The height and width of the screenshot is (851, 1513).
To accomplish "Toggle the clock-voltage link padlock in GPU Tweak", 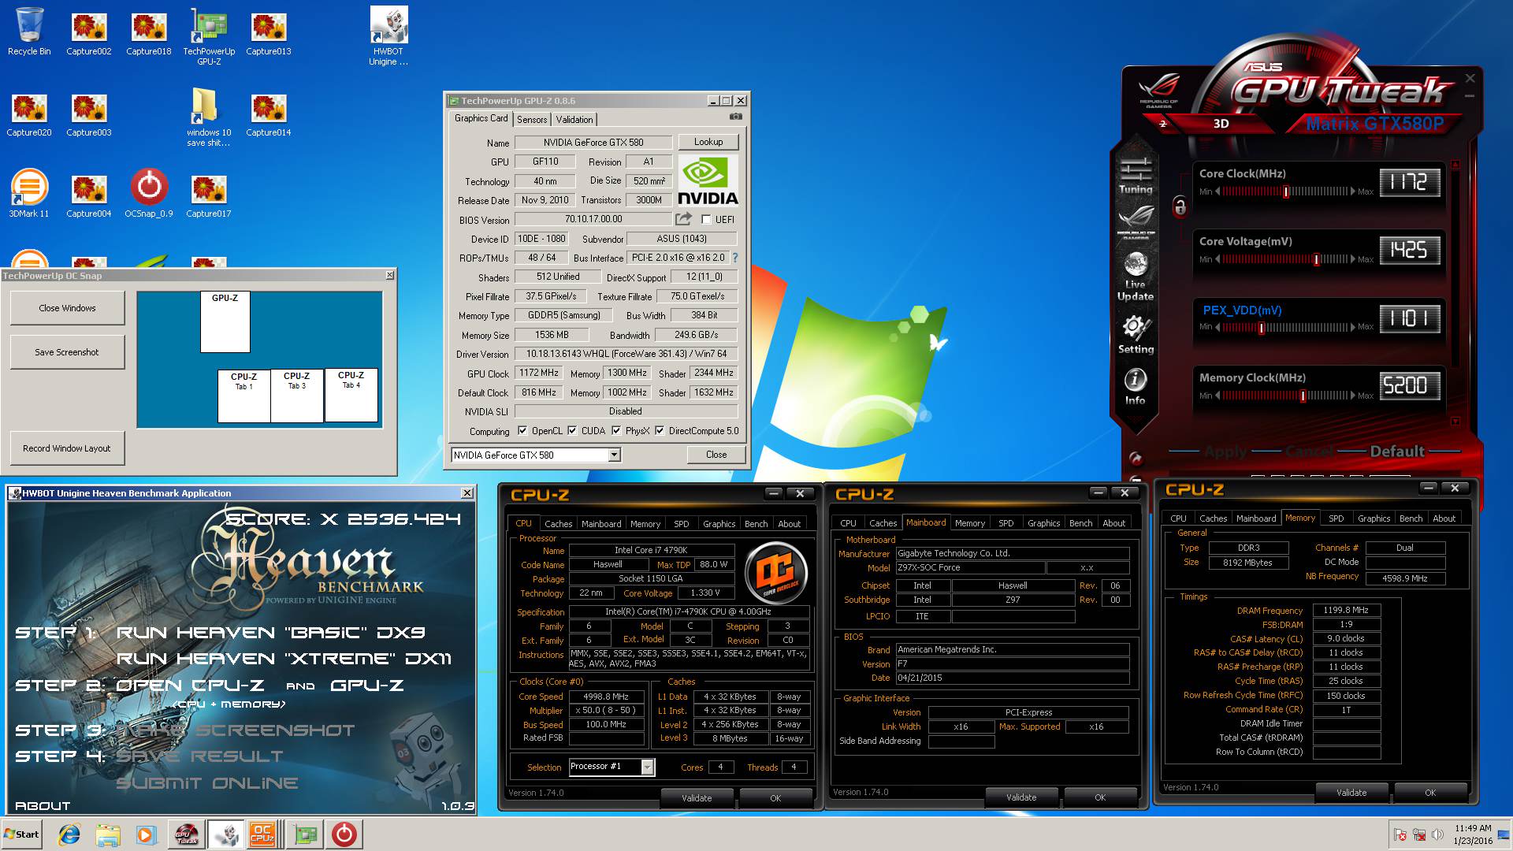I will 1180,206.
